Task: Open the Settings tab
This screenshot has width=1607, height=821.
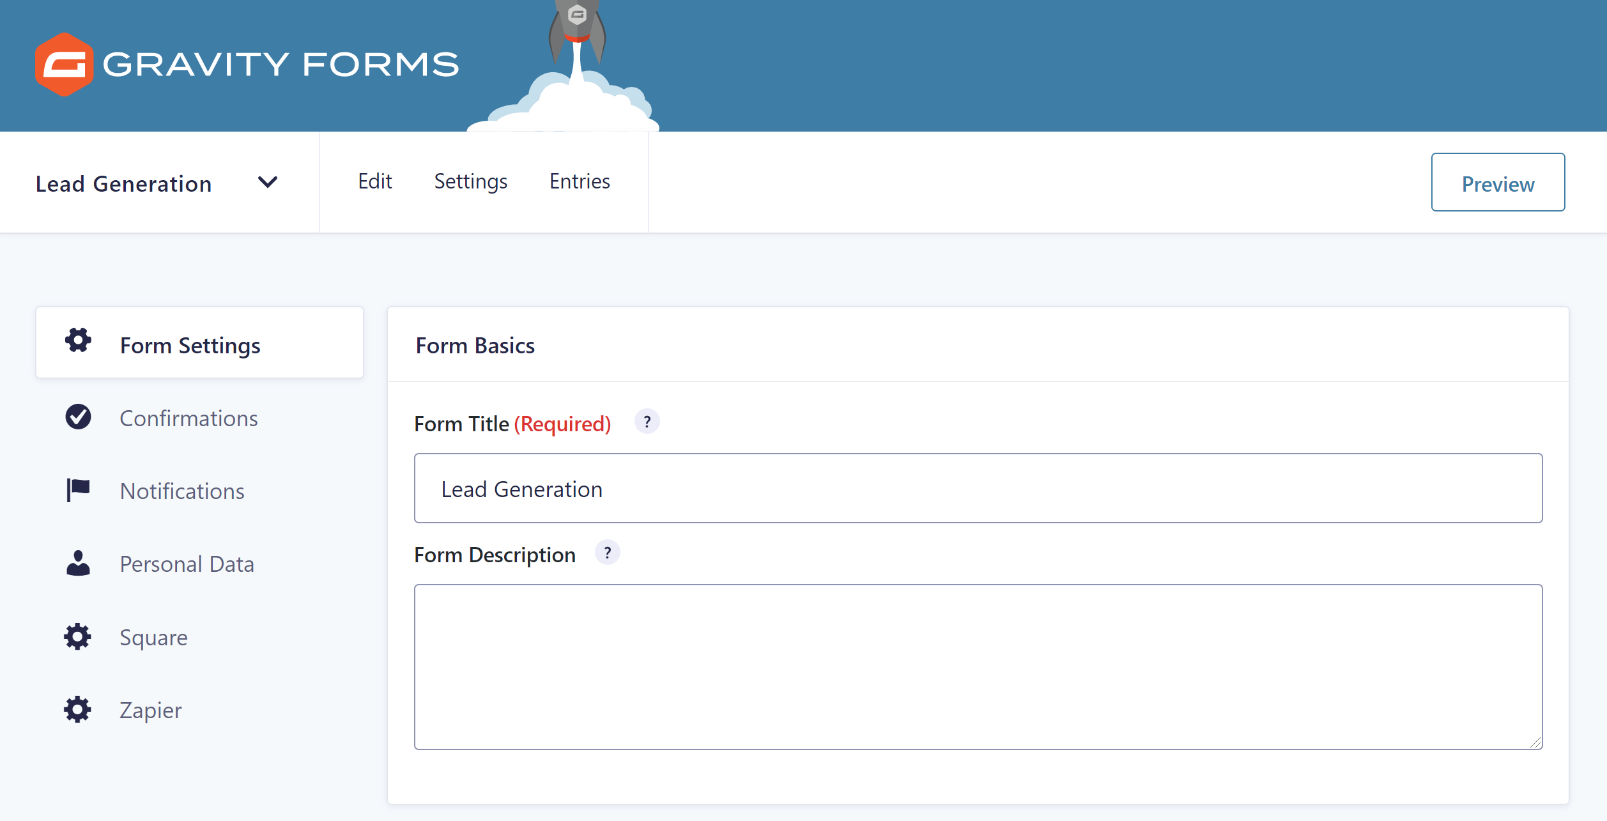Action: 471,182
